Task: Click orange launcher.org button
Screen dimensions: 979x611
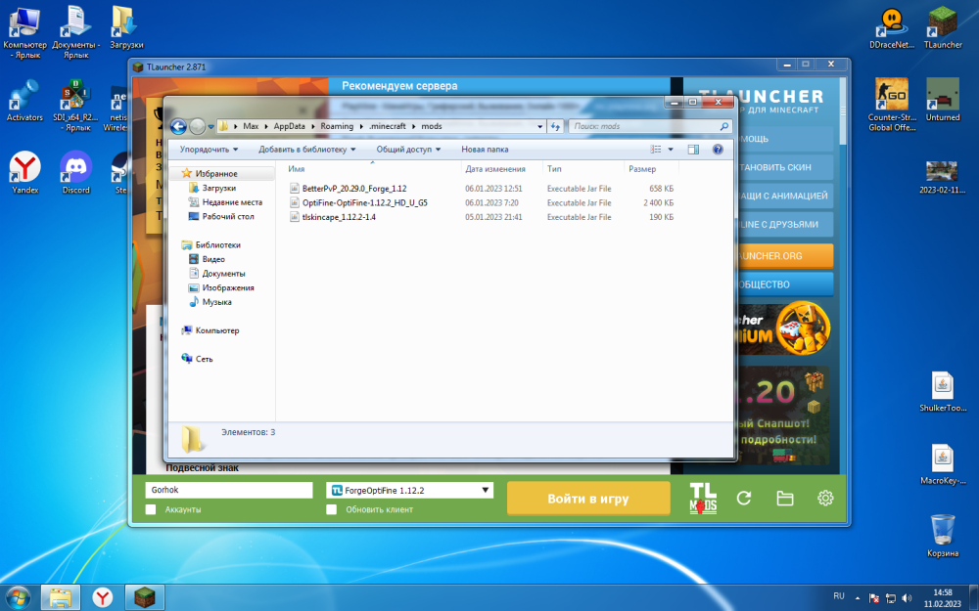Action: (x=785, y=256)
